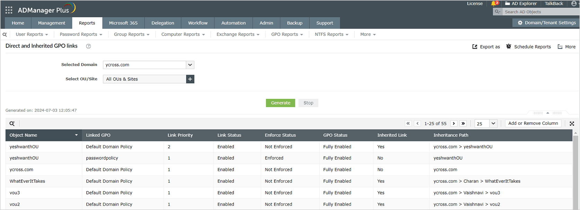This screenshot has width=580, height=210.
Task: Switch to the Support tab
Action: tap(325, 23)
